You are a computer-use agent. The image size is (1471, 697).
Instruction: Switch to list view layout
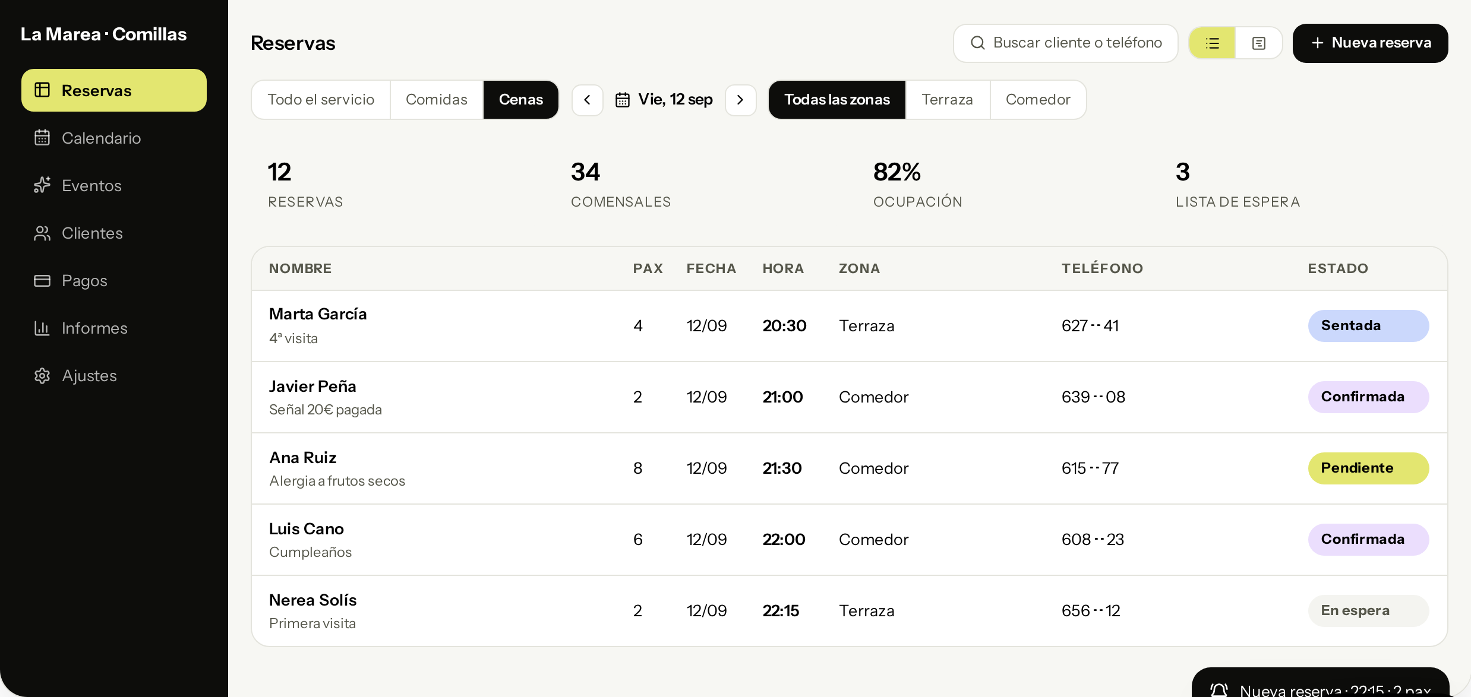point(1212,43)
